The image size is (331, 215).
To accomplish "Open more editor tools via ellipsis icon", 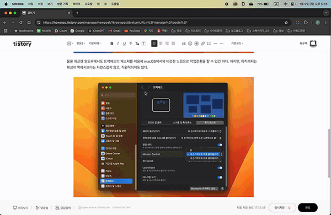I will coord(222,44).
